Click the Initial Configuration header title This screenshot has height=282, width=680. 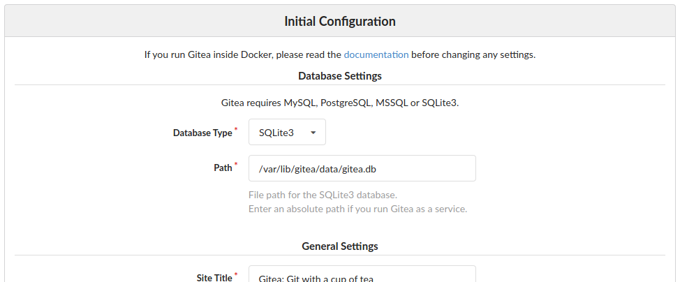pos(340,21)
